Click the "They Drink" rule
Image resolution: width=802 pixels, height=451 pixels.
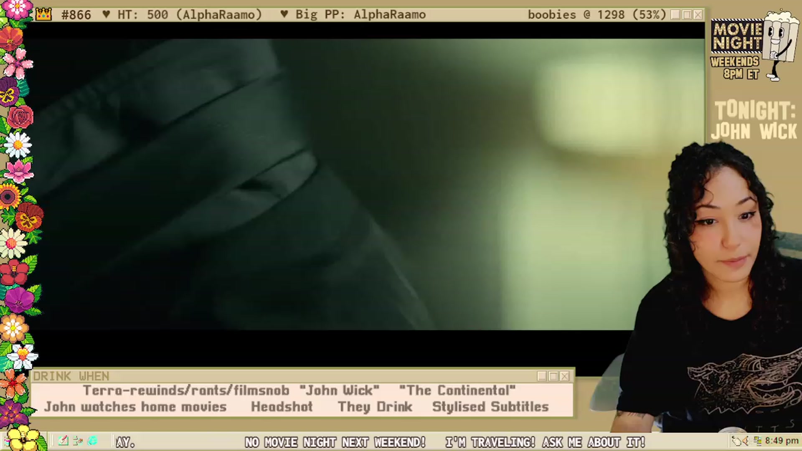[x=375, y=407]
